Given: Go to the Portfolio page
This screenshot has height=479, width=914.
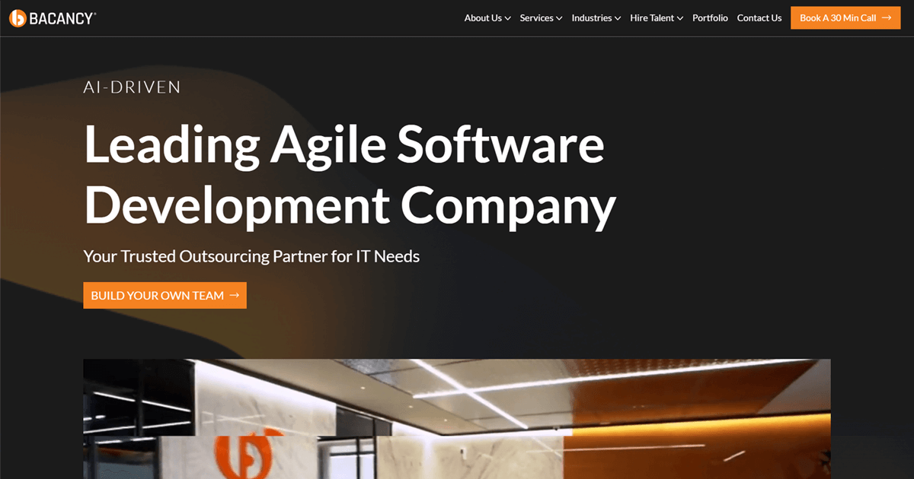Looking at the screenshot, I should pos(710,18).
